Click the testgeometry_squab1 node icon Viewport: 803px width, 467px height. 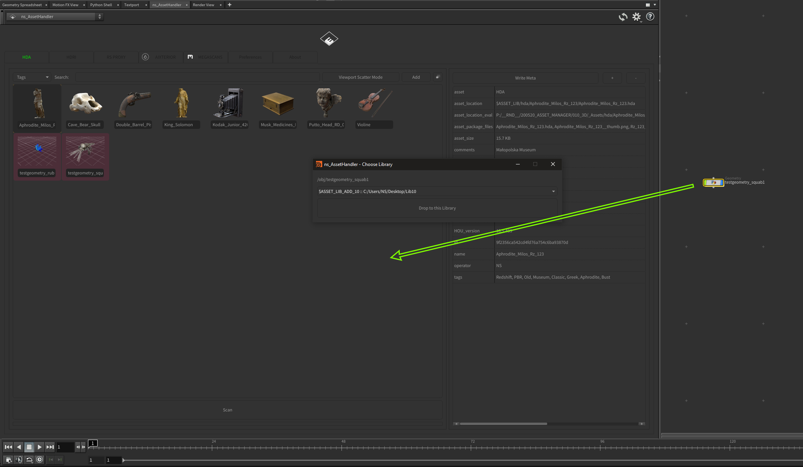(713, 183)
